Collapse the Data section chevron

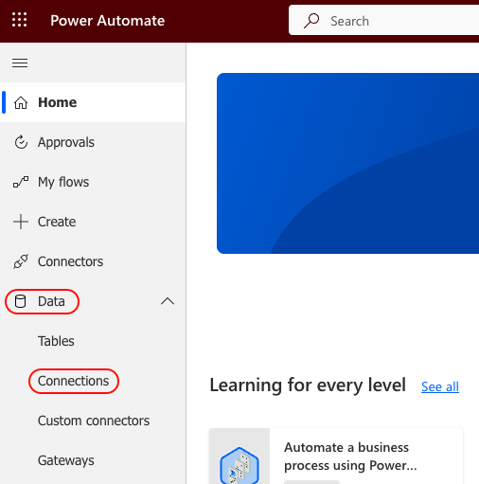168,301
